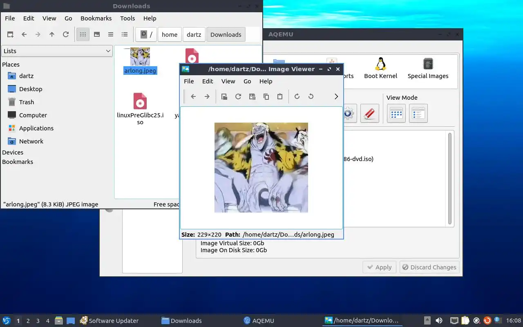Switch to workspace 4

pos(47,321)
